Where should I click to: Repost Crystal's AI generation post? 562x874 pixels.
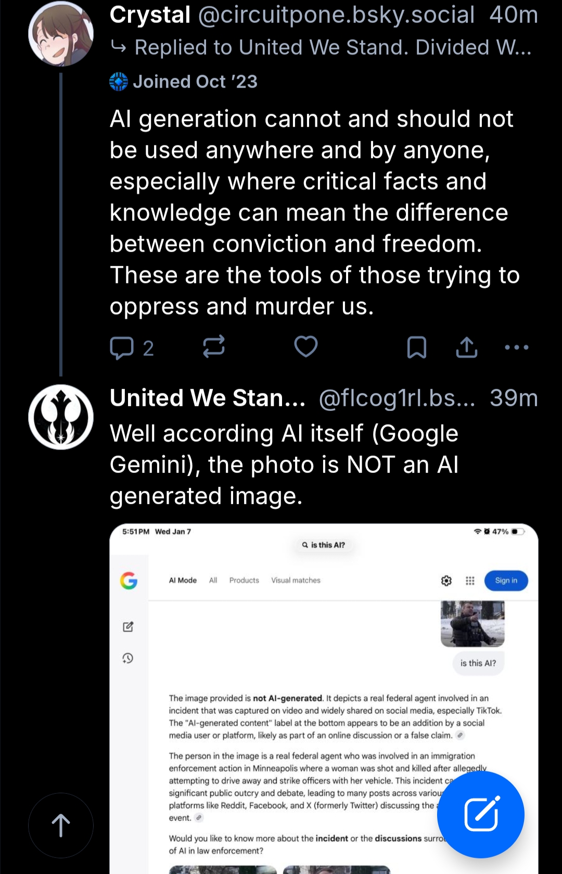click(x=214, y=347)
